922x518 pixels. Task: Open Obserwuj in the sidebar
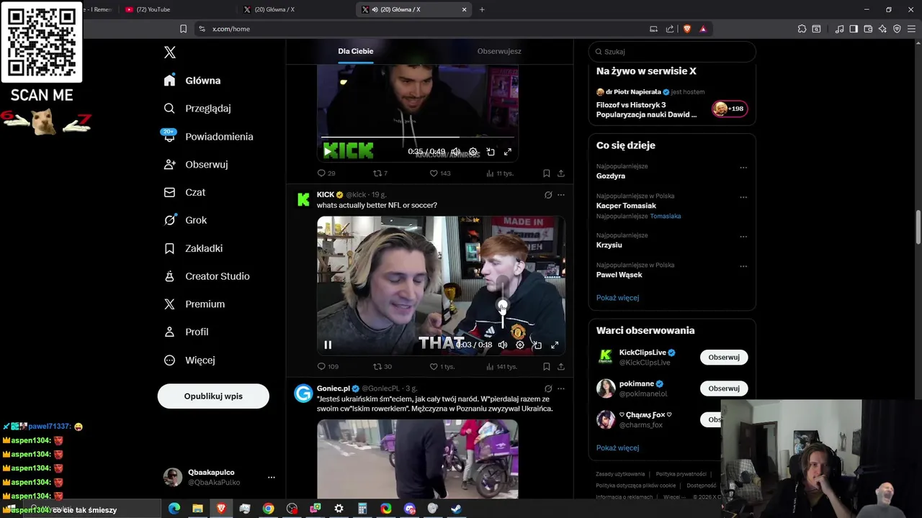pos(196,165)
